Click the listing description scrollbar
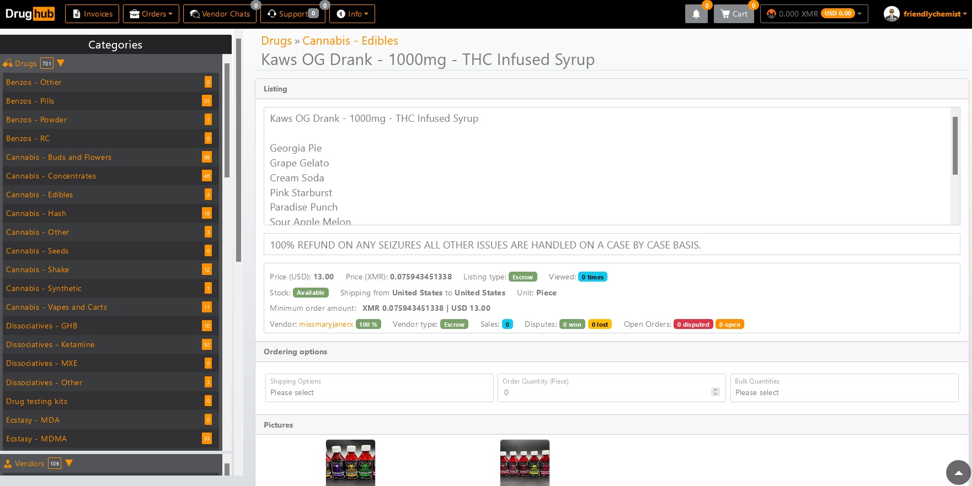Viewport: 972px width, 486px height. [x=955, y=146]
